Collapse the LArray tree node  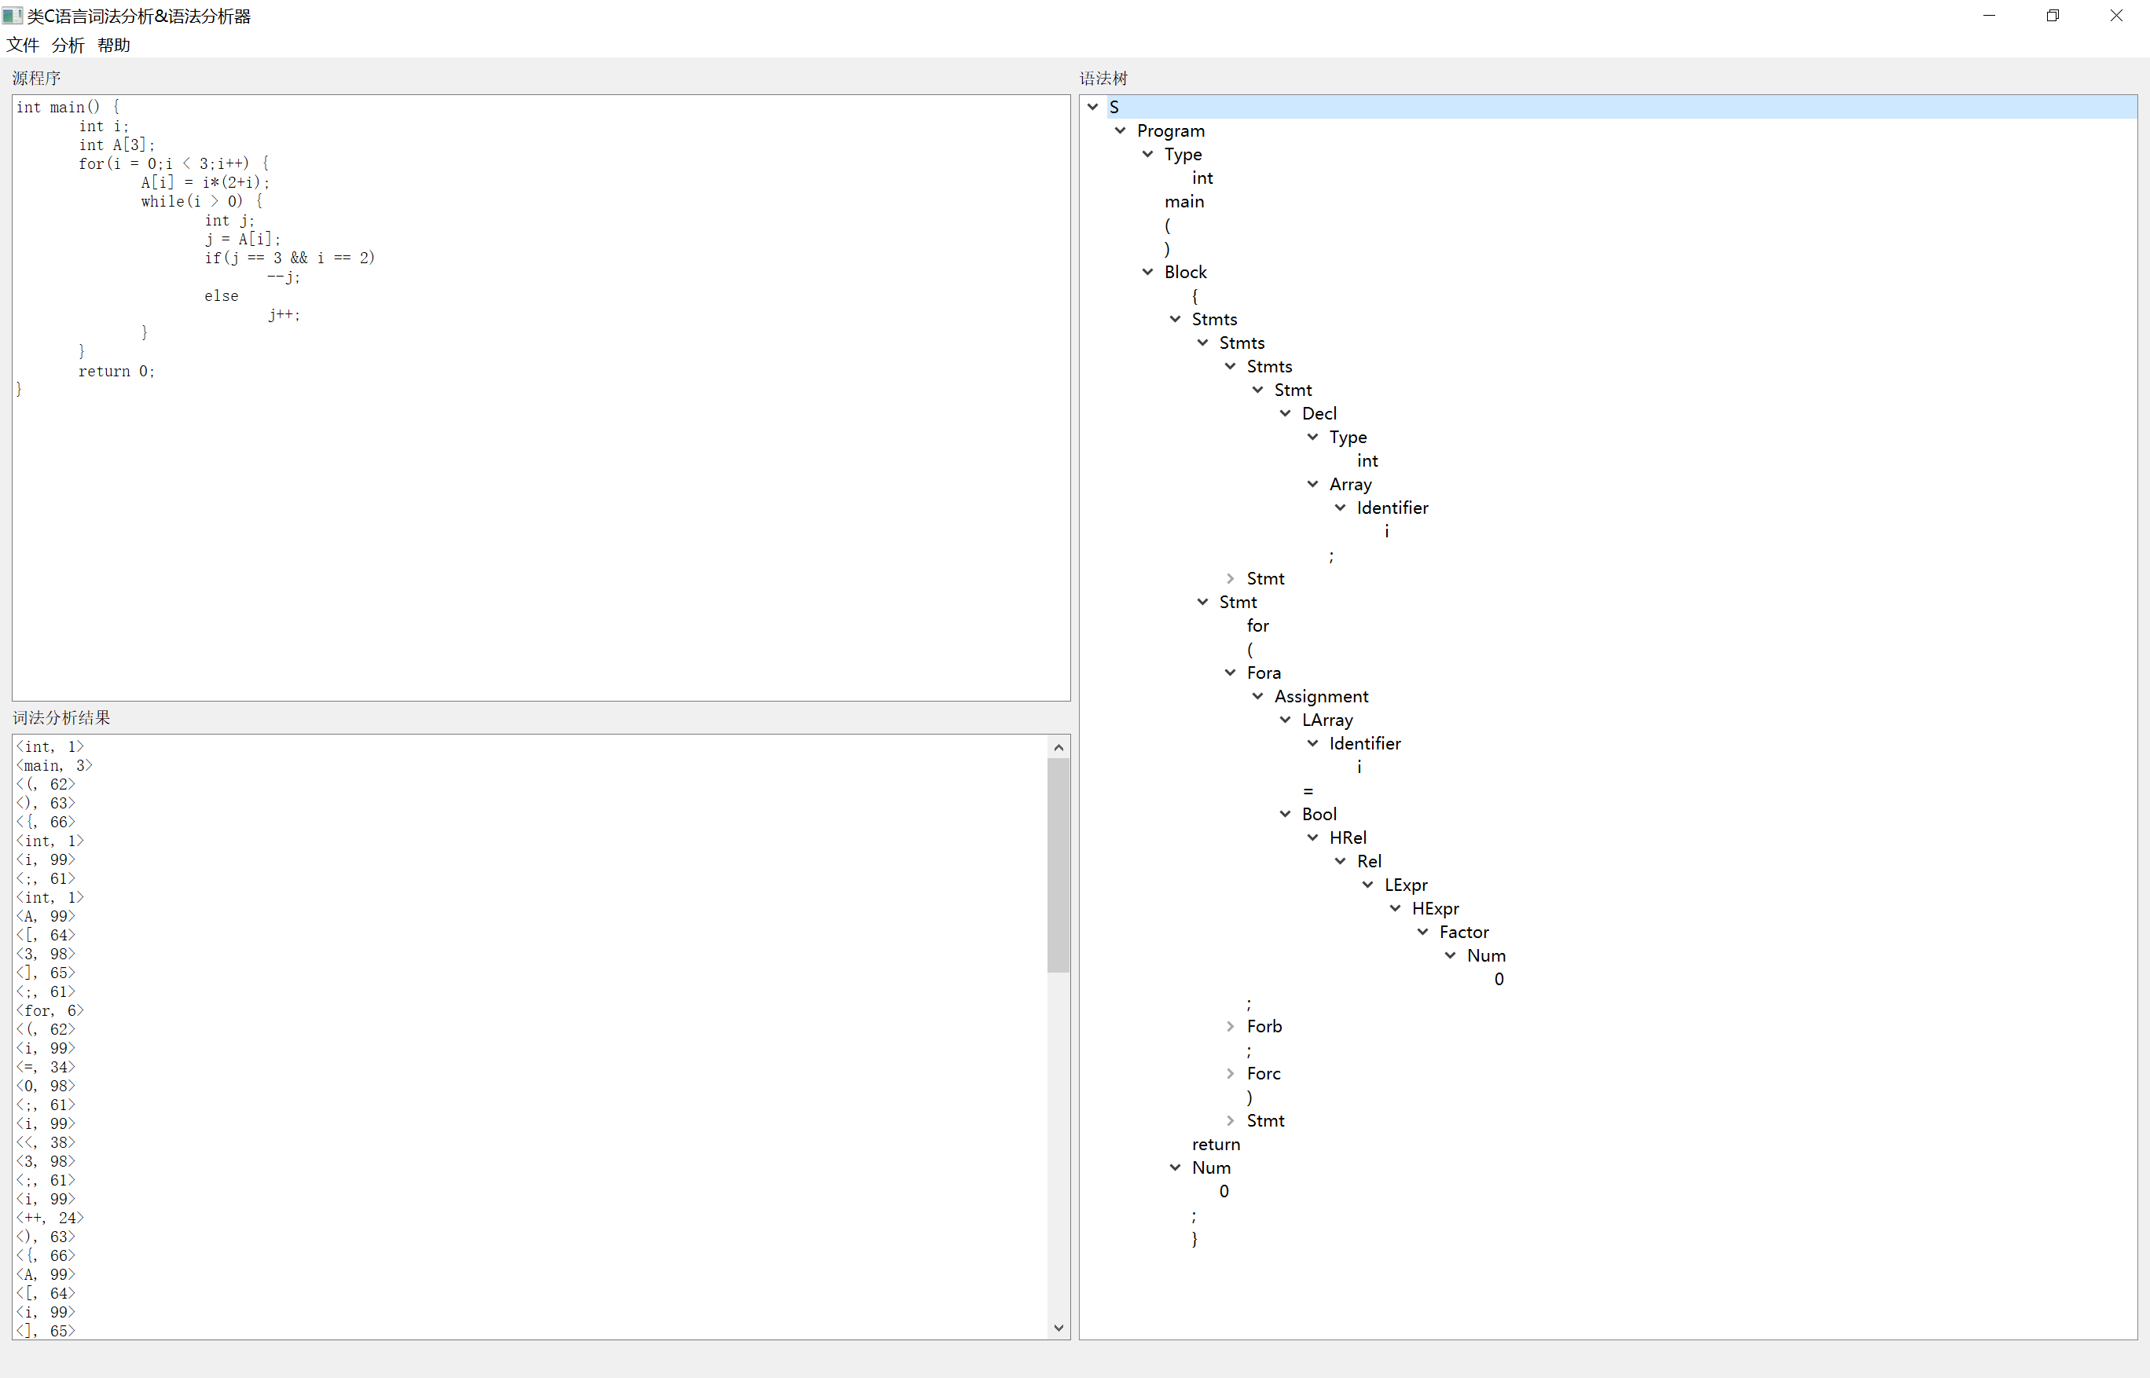point(1286,720)
